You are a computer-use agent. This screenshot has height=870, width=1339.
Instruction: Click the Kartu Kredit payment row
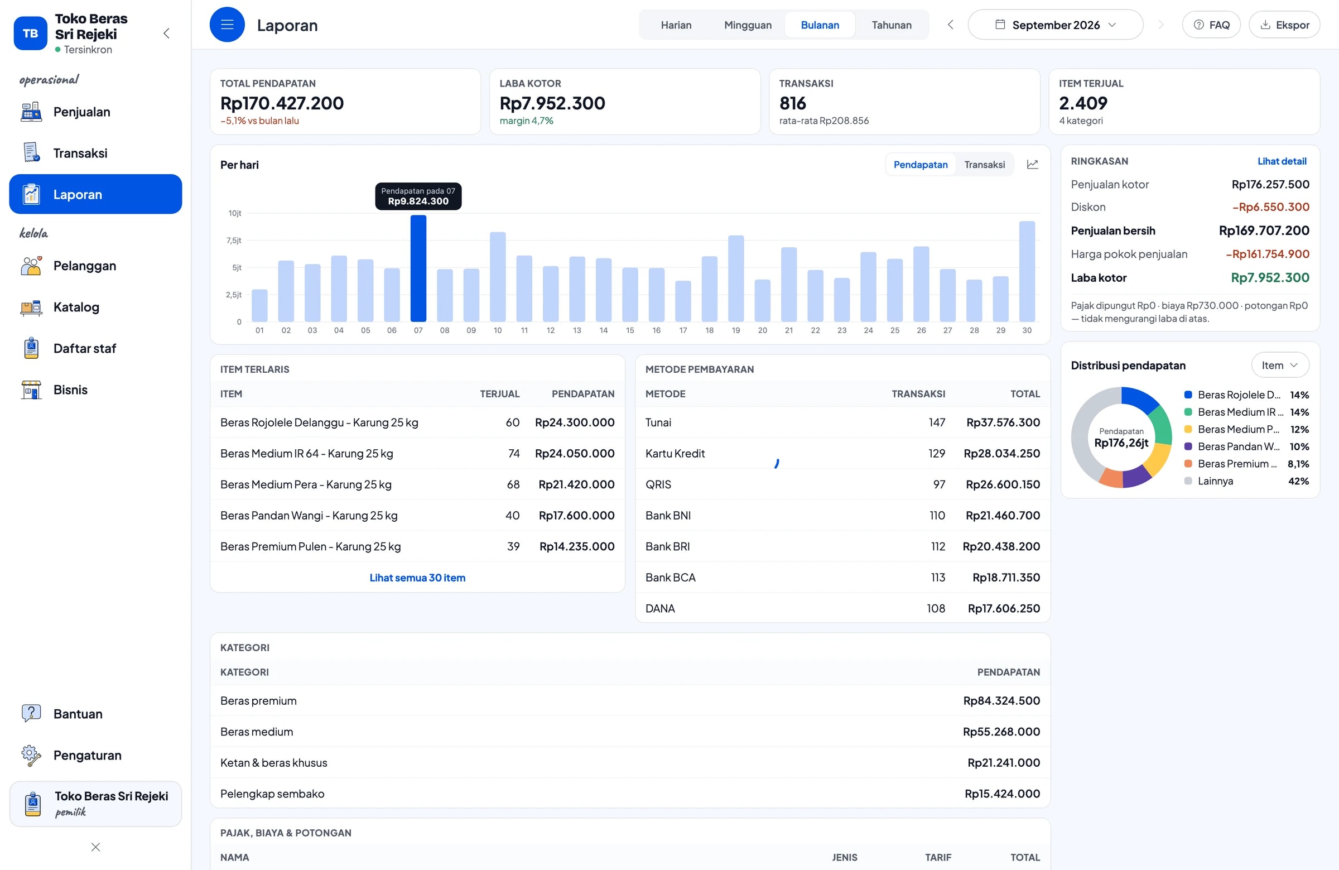pyautogui.click(x=842, y=454)
